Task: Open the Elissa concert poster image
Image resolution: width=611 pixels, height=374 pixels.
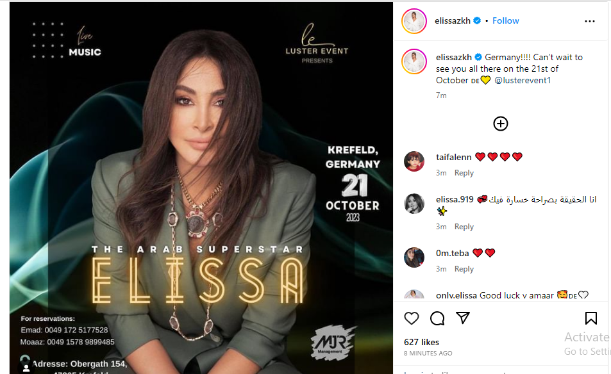Action: point(201,188)
